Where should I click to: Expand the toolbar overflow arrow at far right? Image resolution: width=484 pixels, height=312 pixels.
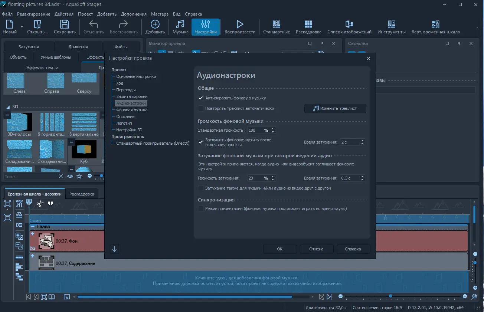[477, 27]
